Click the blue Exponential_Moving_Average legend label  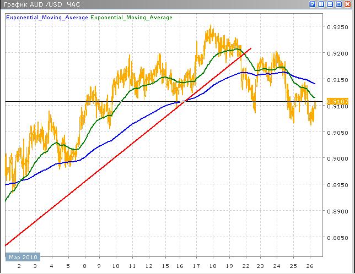[46, 18]
